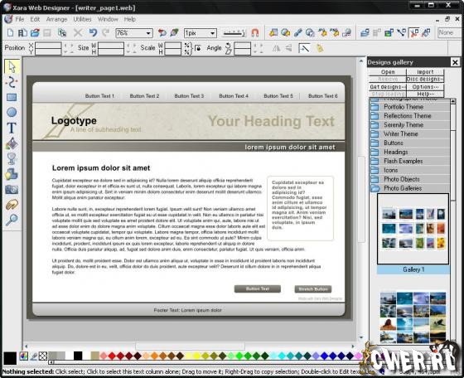Click Button Text 3 in page navbar
This screenshot has width=464, height=378.
pos(189,96)
